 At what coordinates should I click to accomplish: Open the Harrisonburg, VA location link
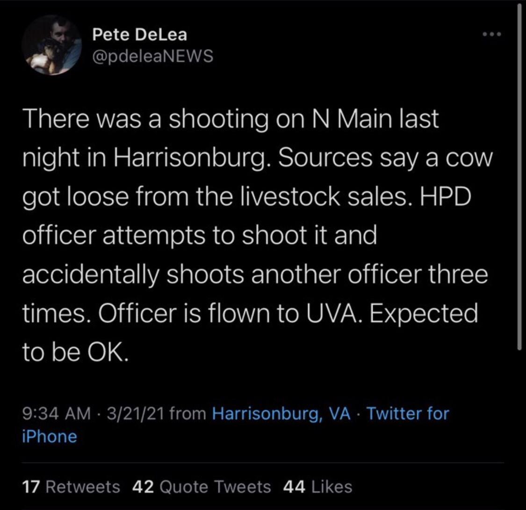281,414
